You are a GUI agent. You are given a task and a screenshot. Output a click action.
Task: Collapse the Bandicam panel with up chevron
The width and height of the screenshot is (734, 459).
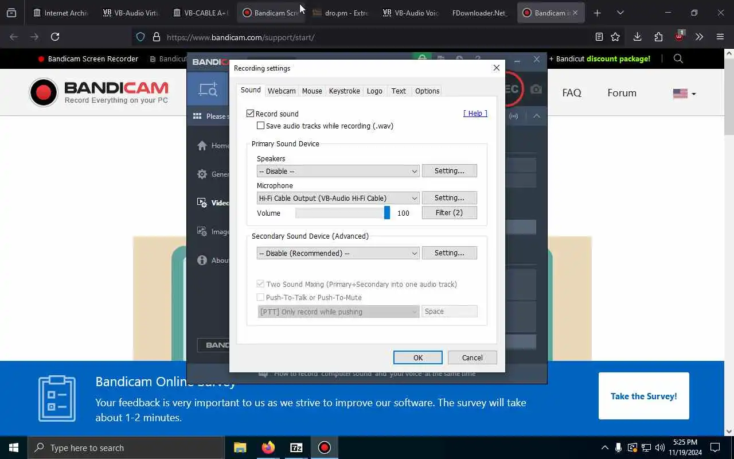pos(537,116)
